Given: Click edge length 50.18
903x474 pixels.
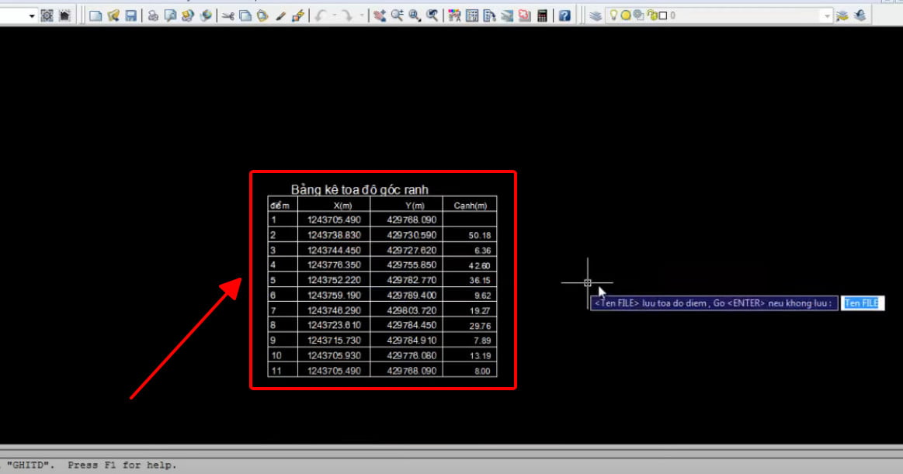Looking at the screenshot, I should coord(480,235).
